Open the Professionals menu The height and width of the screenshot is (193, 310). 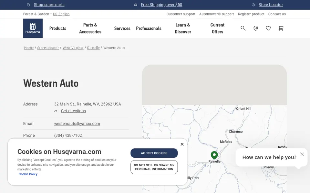coord(149,28)
